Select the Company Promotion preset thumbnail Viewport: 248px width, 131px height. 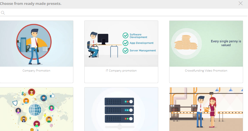[x=37, y=44]
